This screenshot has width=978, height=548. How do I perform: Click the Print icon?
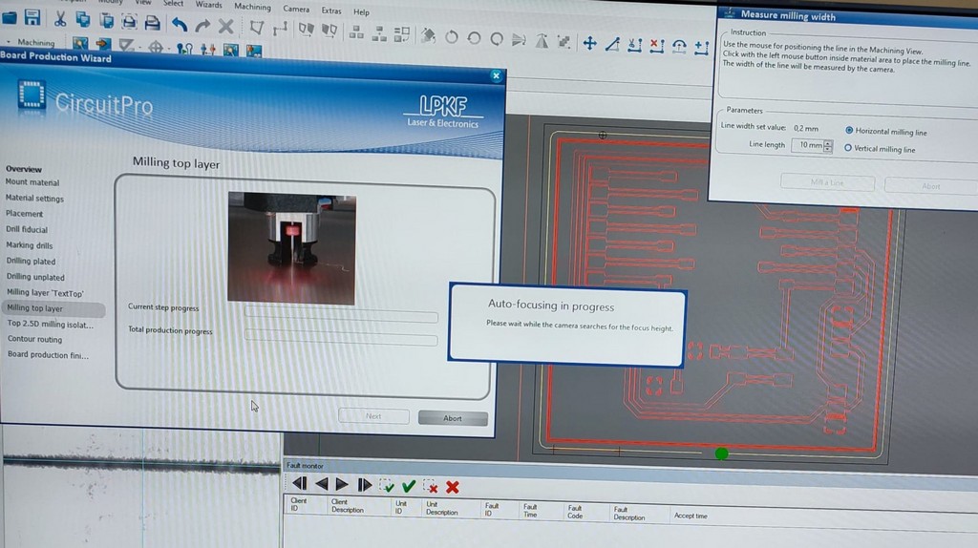[152, 23]
